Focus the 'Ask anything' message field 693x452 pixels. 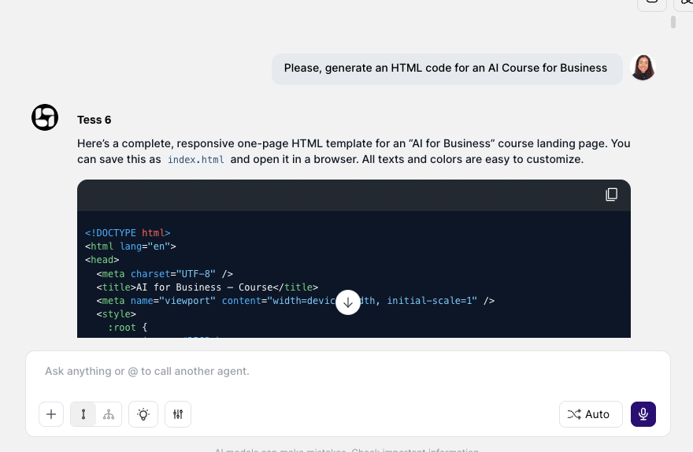348,371
